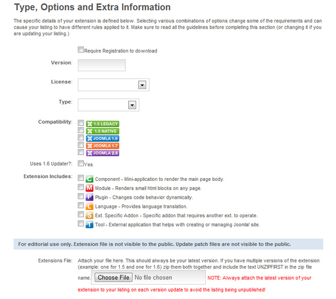Image resolution: width=336 pixels, height=299 pixels.
Task: Check the 1.5 Legacy compatibility box
Action: click(x=81, y=123)
